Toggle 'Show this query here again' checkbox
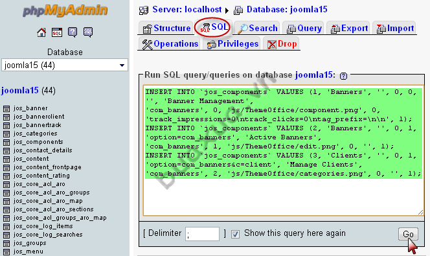 point(235,234)
